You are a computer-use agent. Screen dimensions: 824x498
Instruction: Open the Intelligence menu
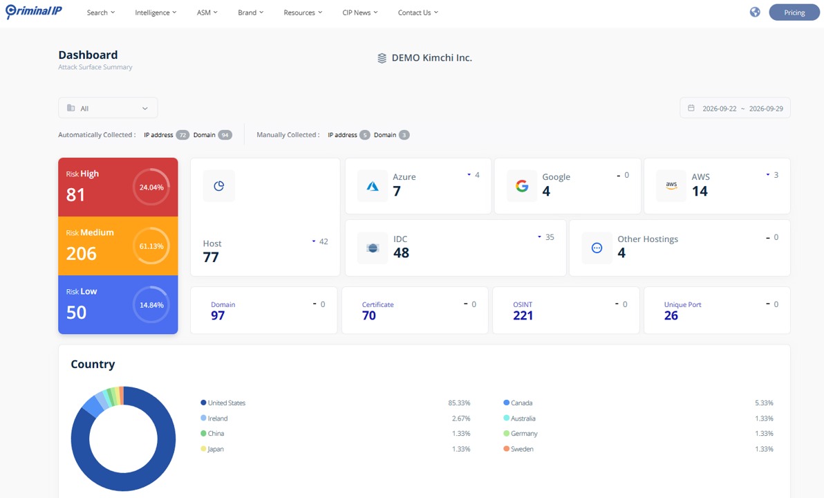tap(156, 12)
